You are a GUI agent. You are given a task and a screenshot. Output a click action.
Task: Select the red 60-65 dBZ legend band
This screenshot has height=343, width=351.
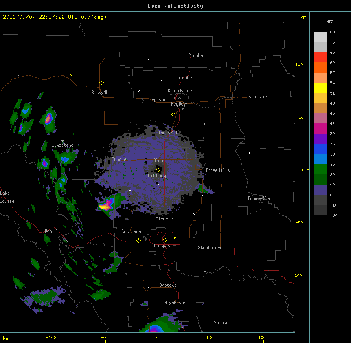[320, 57]
